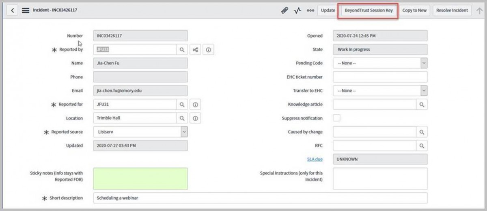Open the hamburger context menu
The image size is (487, 211).
pos(26,10)
